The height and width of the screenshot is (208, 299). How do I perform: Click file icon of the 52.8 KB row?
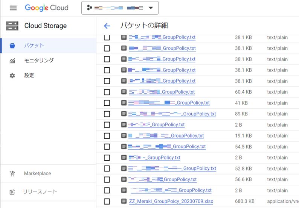pyautogui.click(x=124, y=169)
